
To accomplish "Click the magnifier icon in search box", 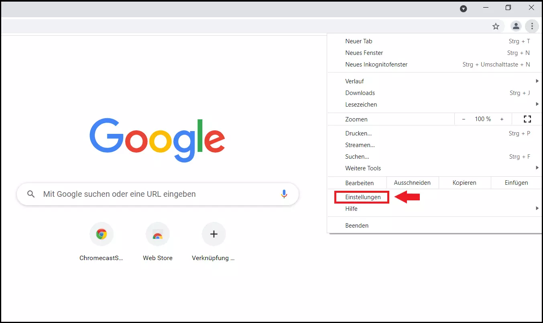I will (31, 194).
